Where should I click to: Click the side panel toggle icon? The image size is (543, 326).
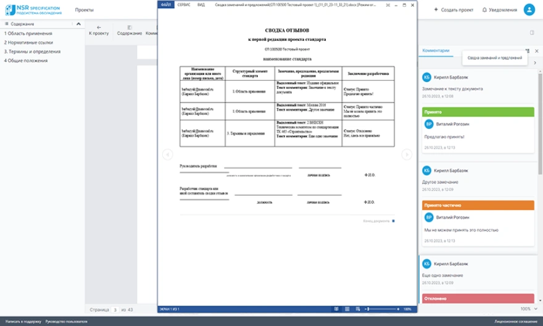[532, 33]
